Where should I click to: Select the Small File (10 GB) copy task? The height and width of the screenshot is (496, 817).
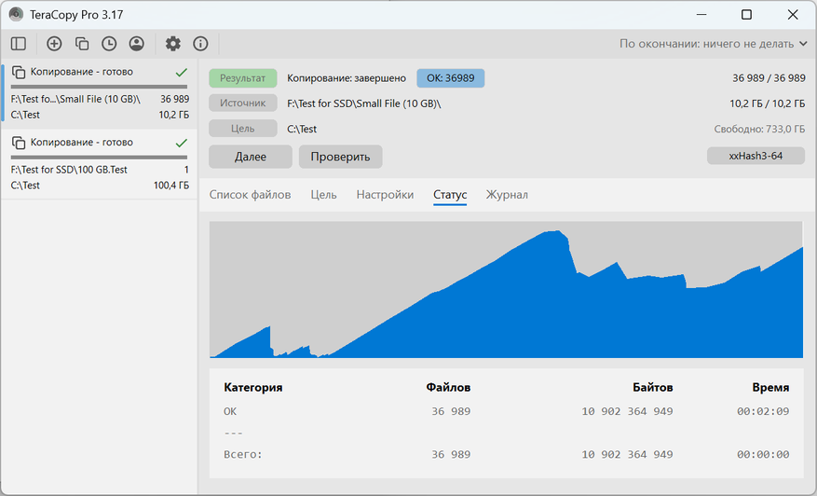click(x=99, y=92)
